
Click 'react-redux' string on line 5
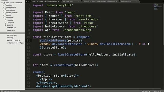(88, 19)
